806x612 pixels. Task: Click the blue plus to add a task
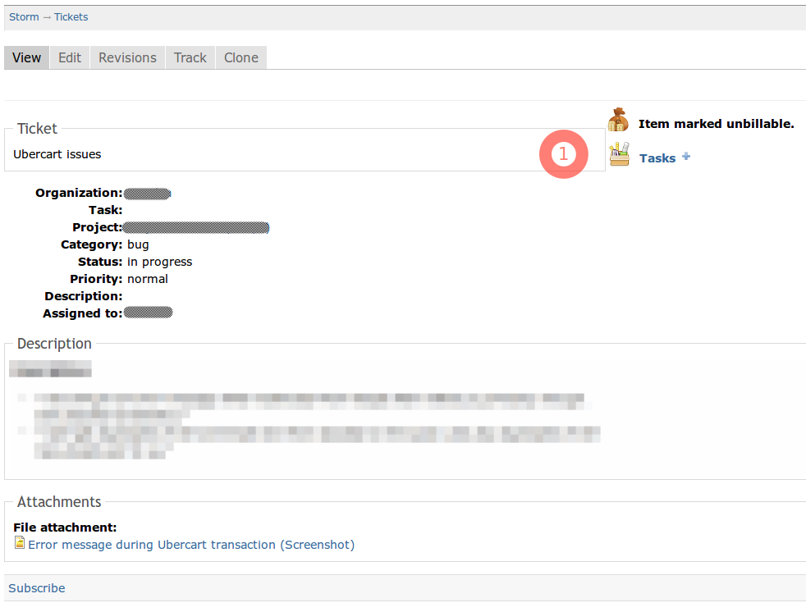(685, 155)
